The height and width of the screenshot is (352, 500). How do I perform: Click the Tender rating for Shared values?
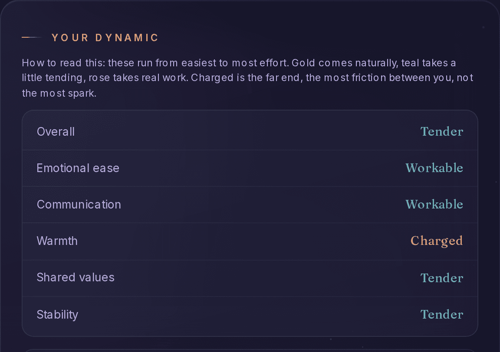(x=442, y=278)
